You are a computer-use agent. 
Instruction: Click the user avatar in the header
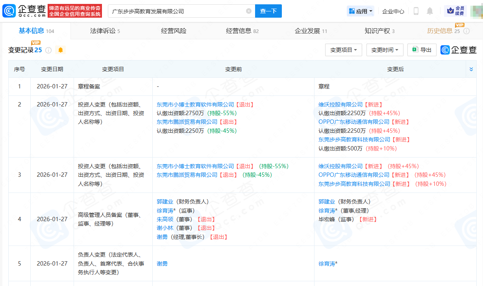coord(476,11)
